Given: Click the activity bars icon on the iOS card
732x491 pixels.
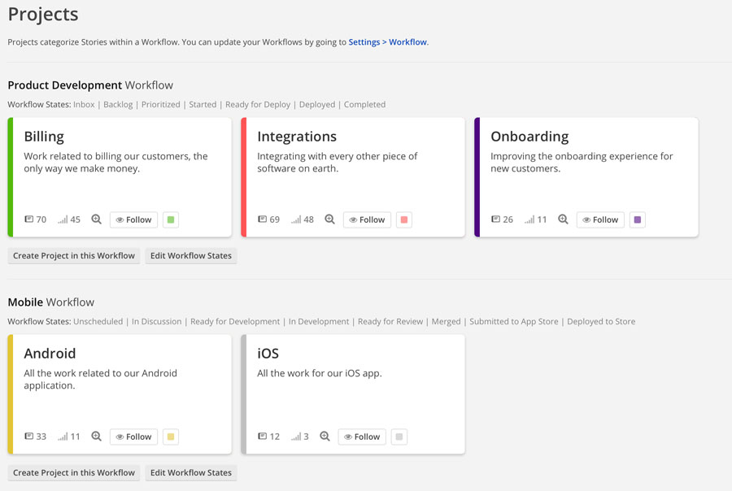Looking at the screenshot, I should [x=298, y=436].
